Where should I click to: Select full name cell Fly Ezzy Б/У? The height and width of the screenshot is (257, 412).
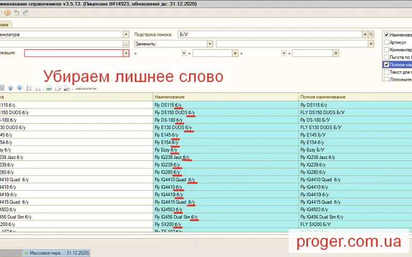coord(355,150)
